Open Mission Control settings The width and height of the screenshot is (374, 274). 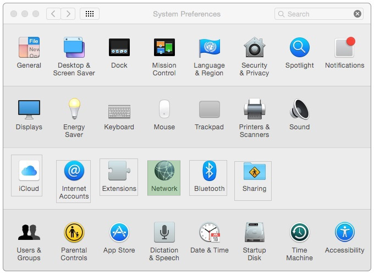(x=164, y=57)
